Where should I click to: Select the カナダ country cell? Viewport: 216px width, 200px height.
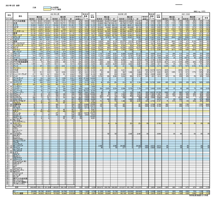21,27
